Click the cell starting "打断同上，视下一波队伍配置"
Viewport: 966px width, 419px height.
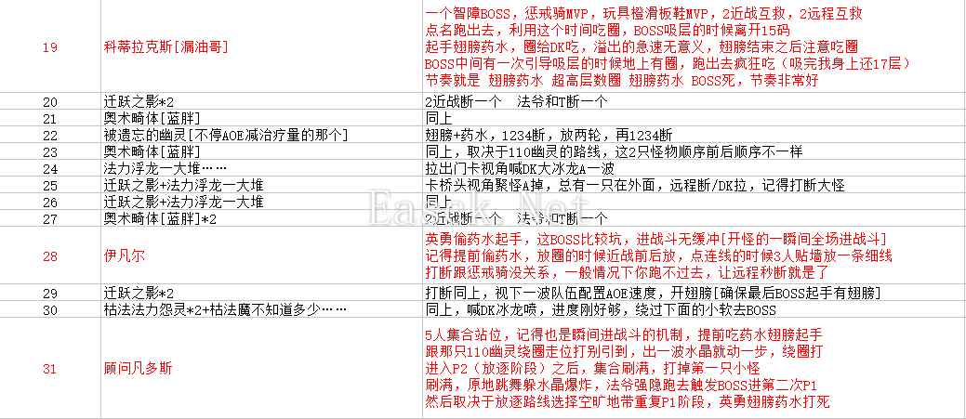[653, 293]
